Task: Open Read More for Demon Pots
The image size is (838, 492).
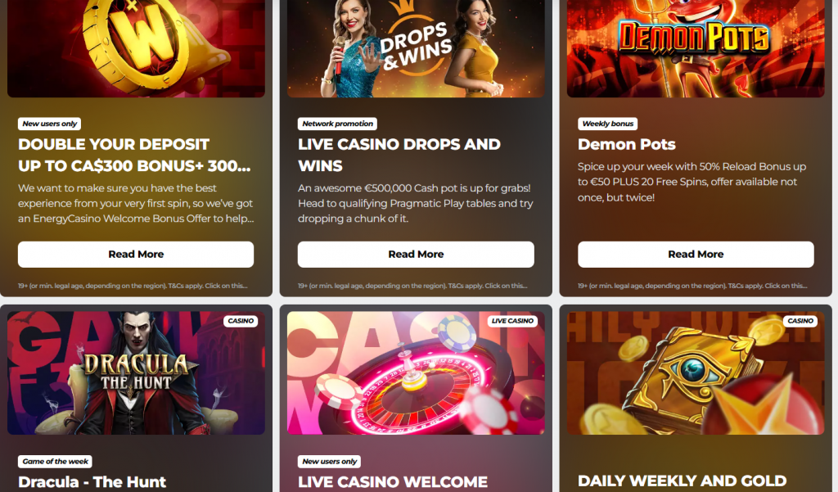Action: [x=696, y=255]
